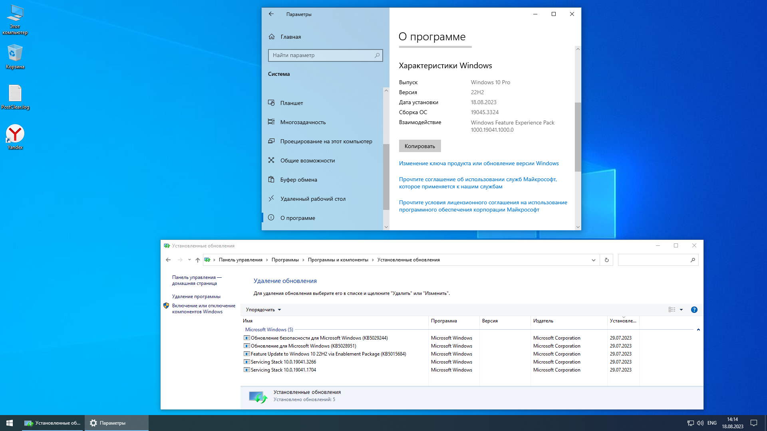Open the view options dropdown arrow
The image size is (767, 431).
click(681, 310)
